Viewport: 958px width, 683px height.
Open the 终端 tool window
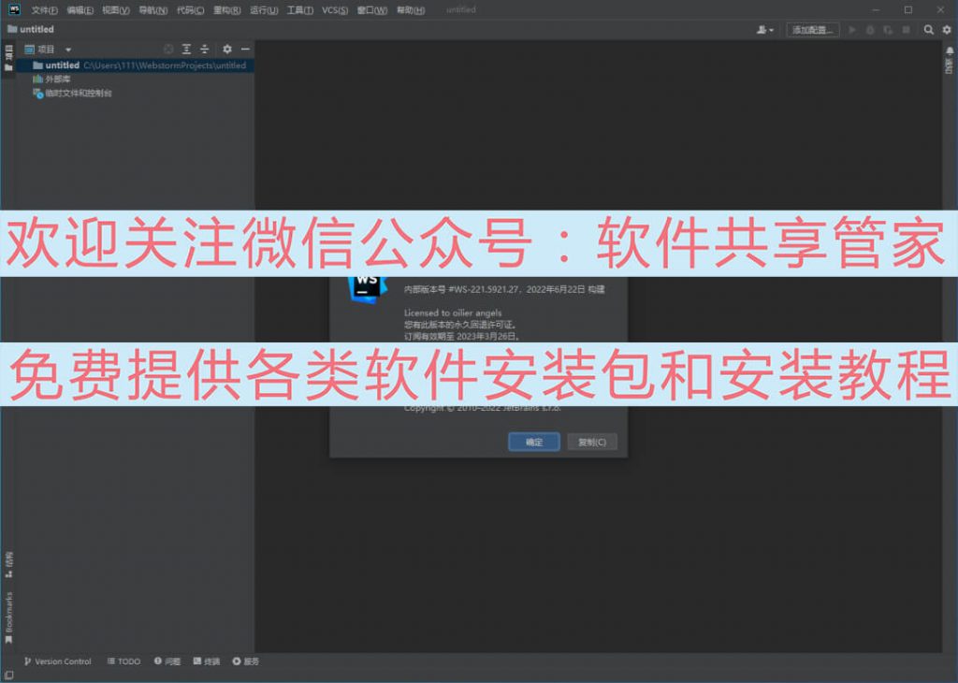click(x=207, y=661)
